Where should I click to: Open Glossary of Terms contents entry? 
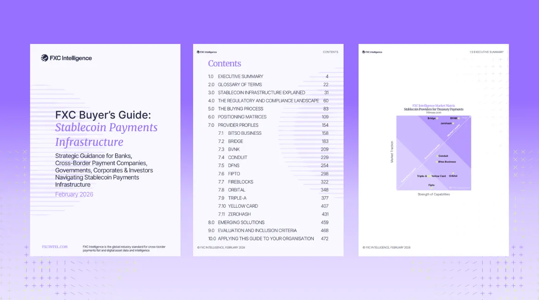point(240,85)
